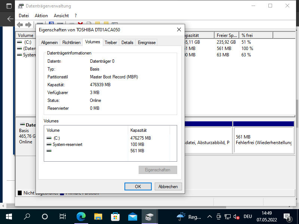Click the 51 % free cell

(246, 42)
